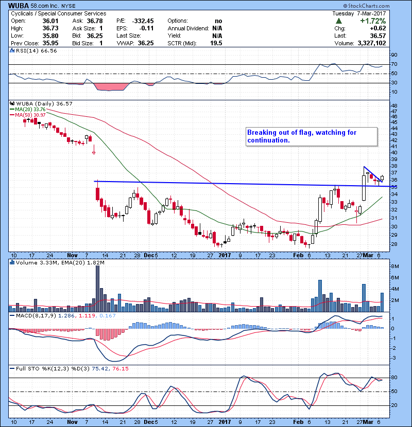Image resolution: width=412 pixels, height=427 pixels.
Task: Click the WUBA (Daily) 36.57 chart label
Action: [x=44, y=104]
